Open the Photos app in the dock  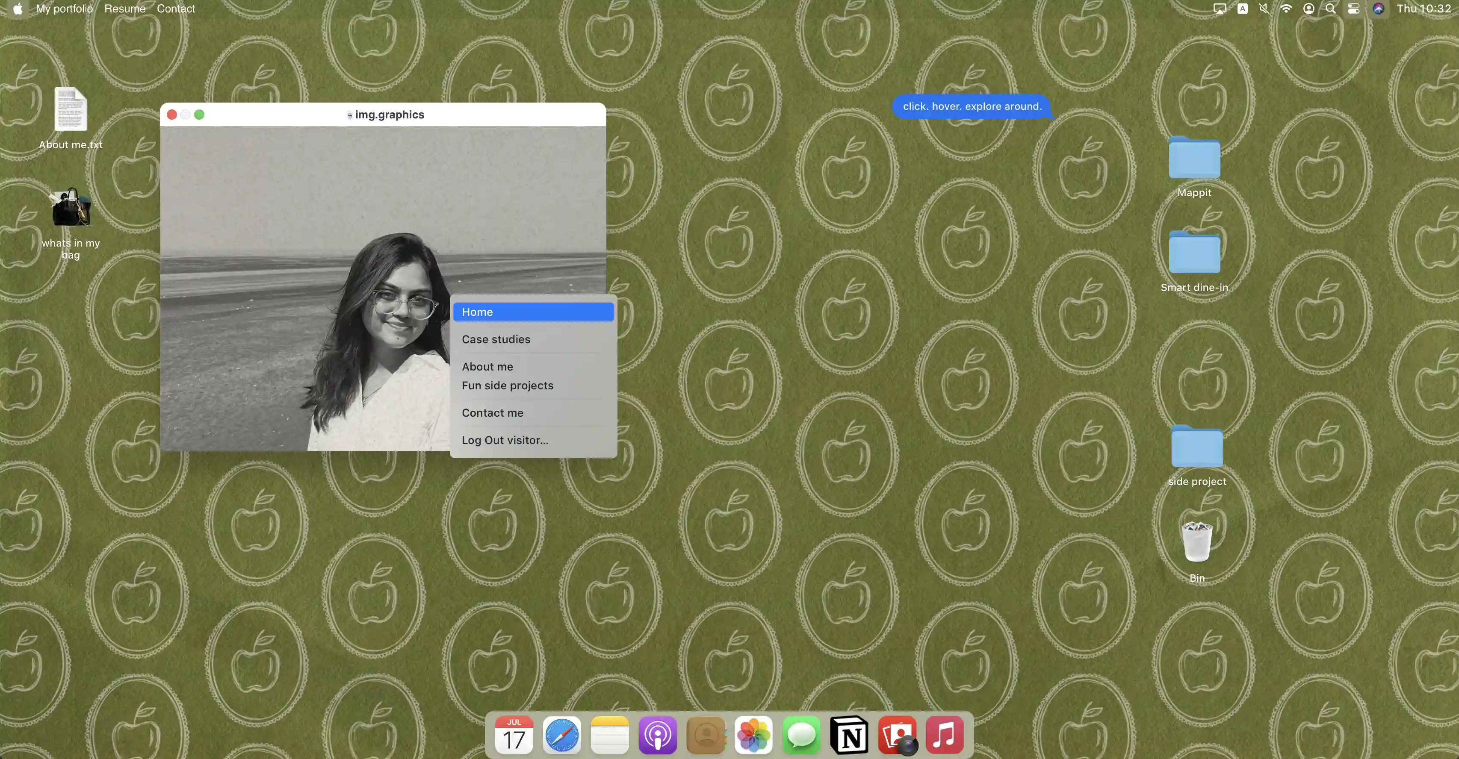(x=753, y=735)
